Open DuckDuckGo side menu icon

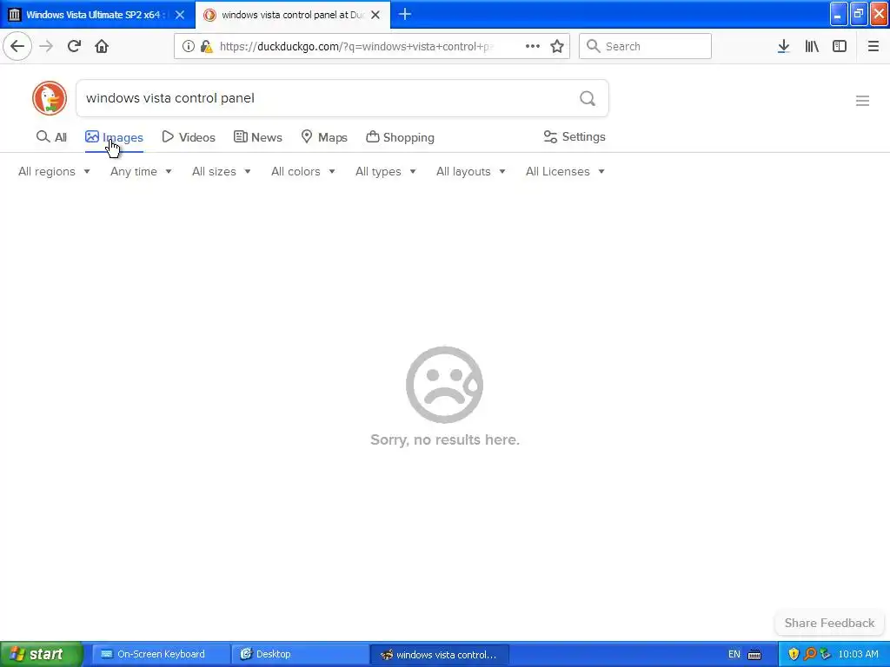[862, 101]
